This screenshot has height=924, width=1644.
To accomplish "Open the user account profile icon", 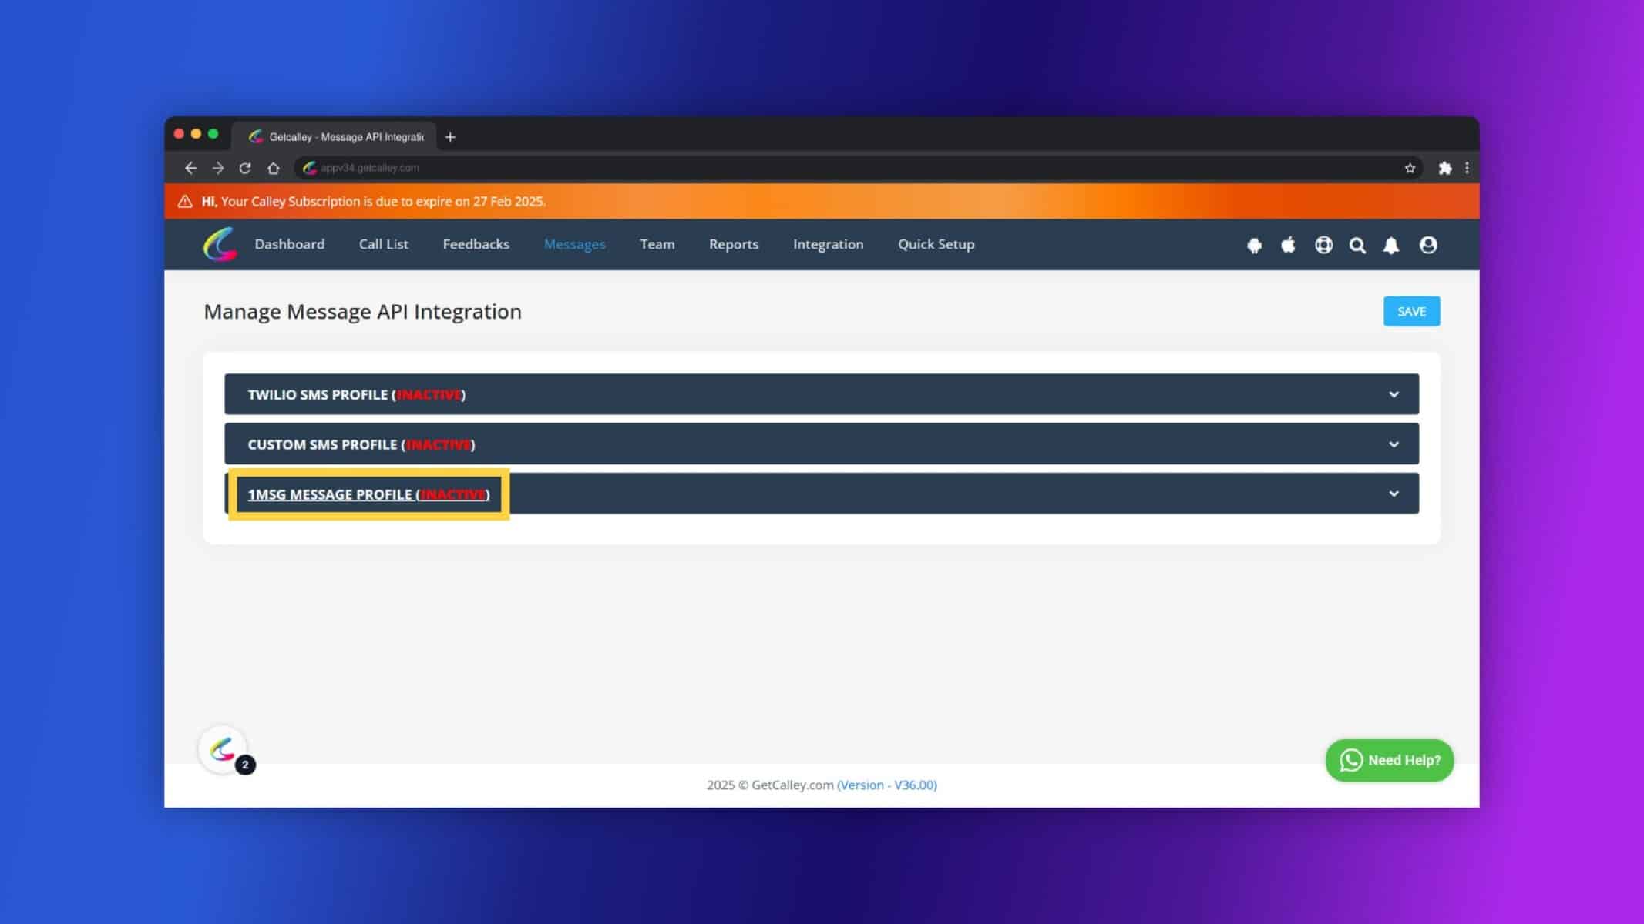I will coord(1428,245).
